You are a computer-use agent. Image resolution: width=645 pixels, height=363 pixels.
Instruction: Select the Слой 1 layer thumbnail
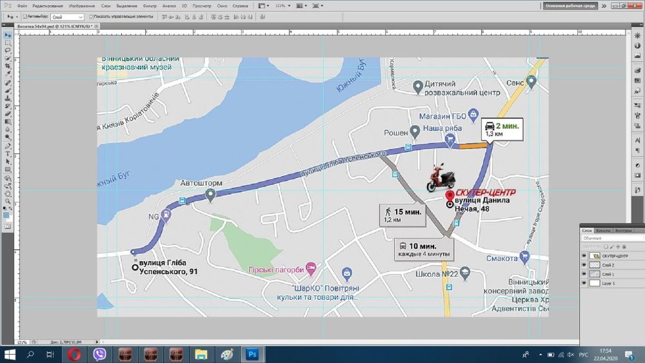coord(595,274)
